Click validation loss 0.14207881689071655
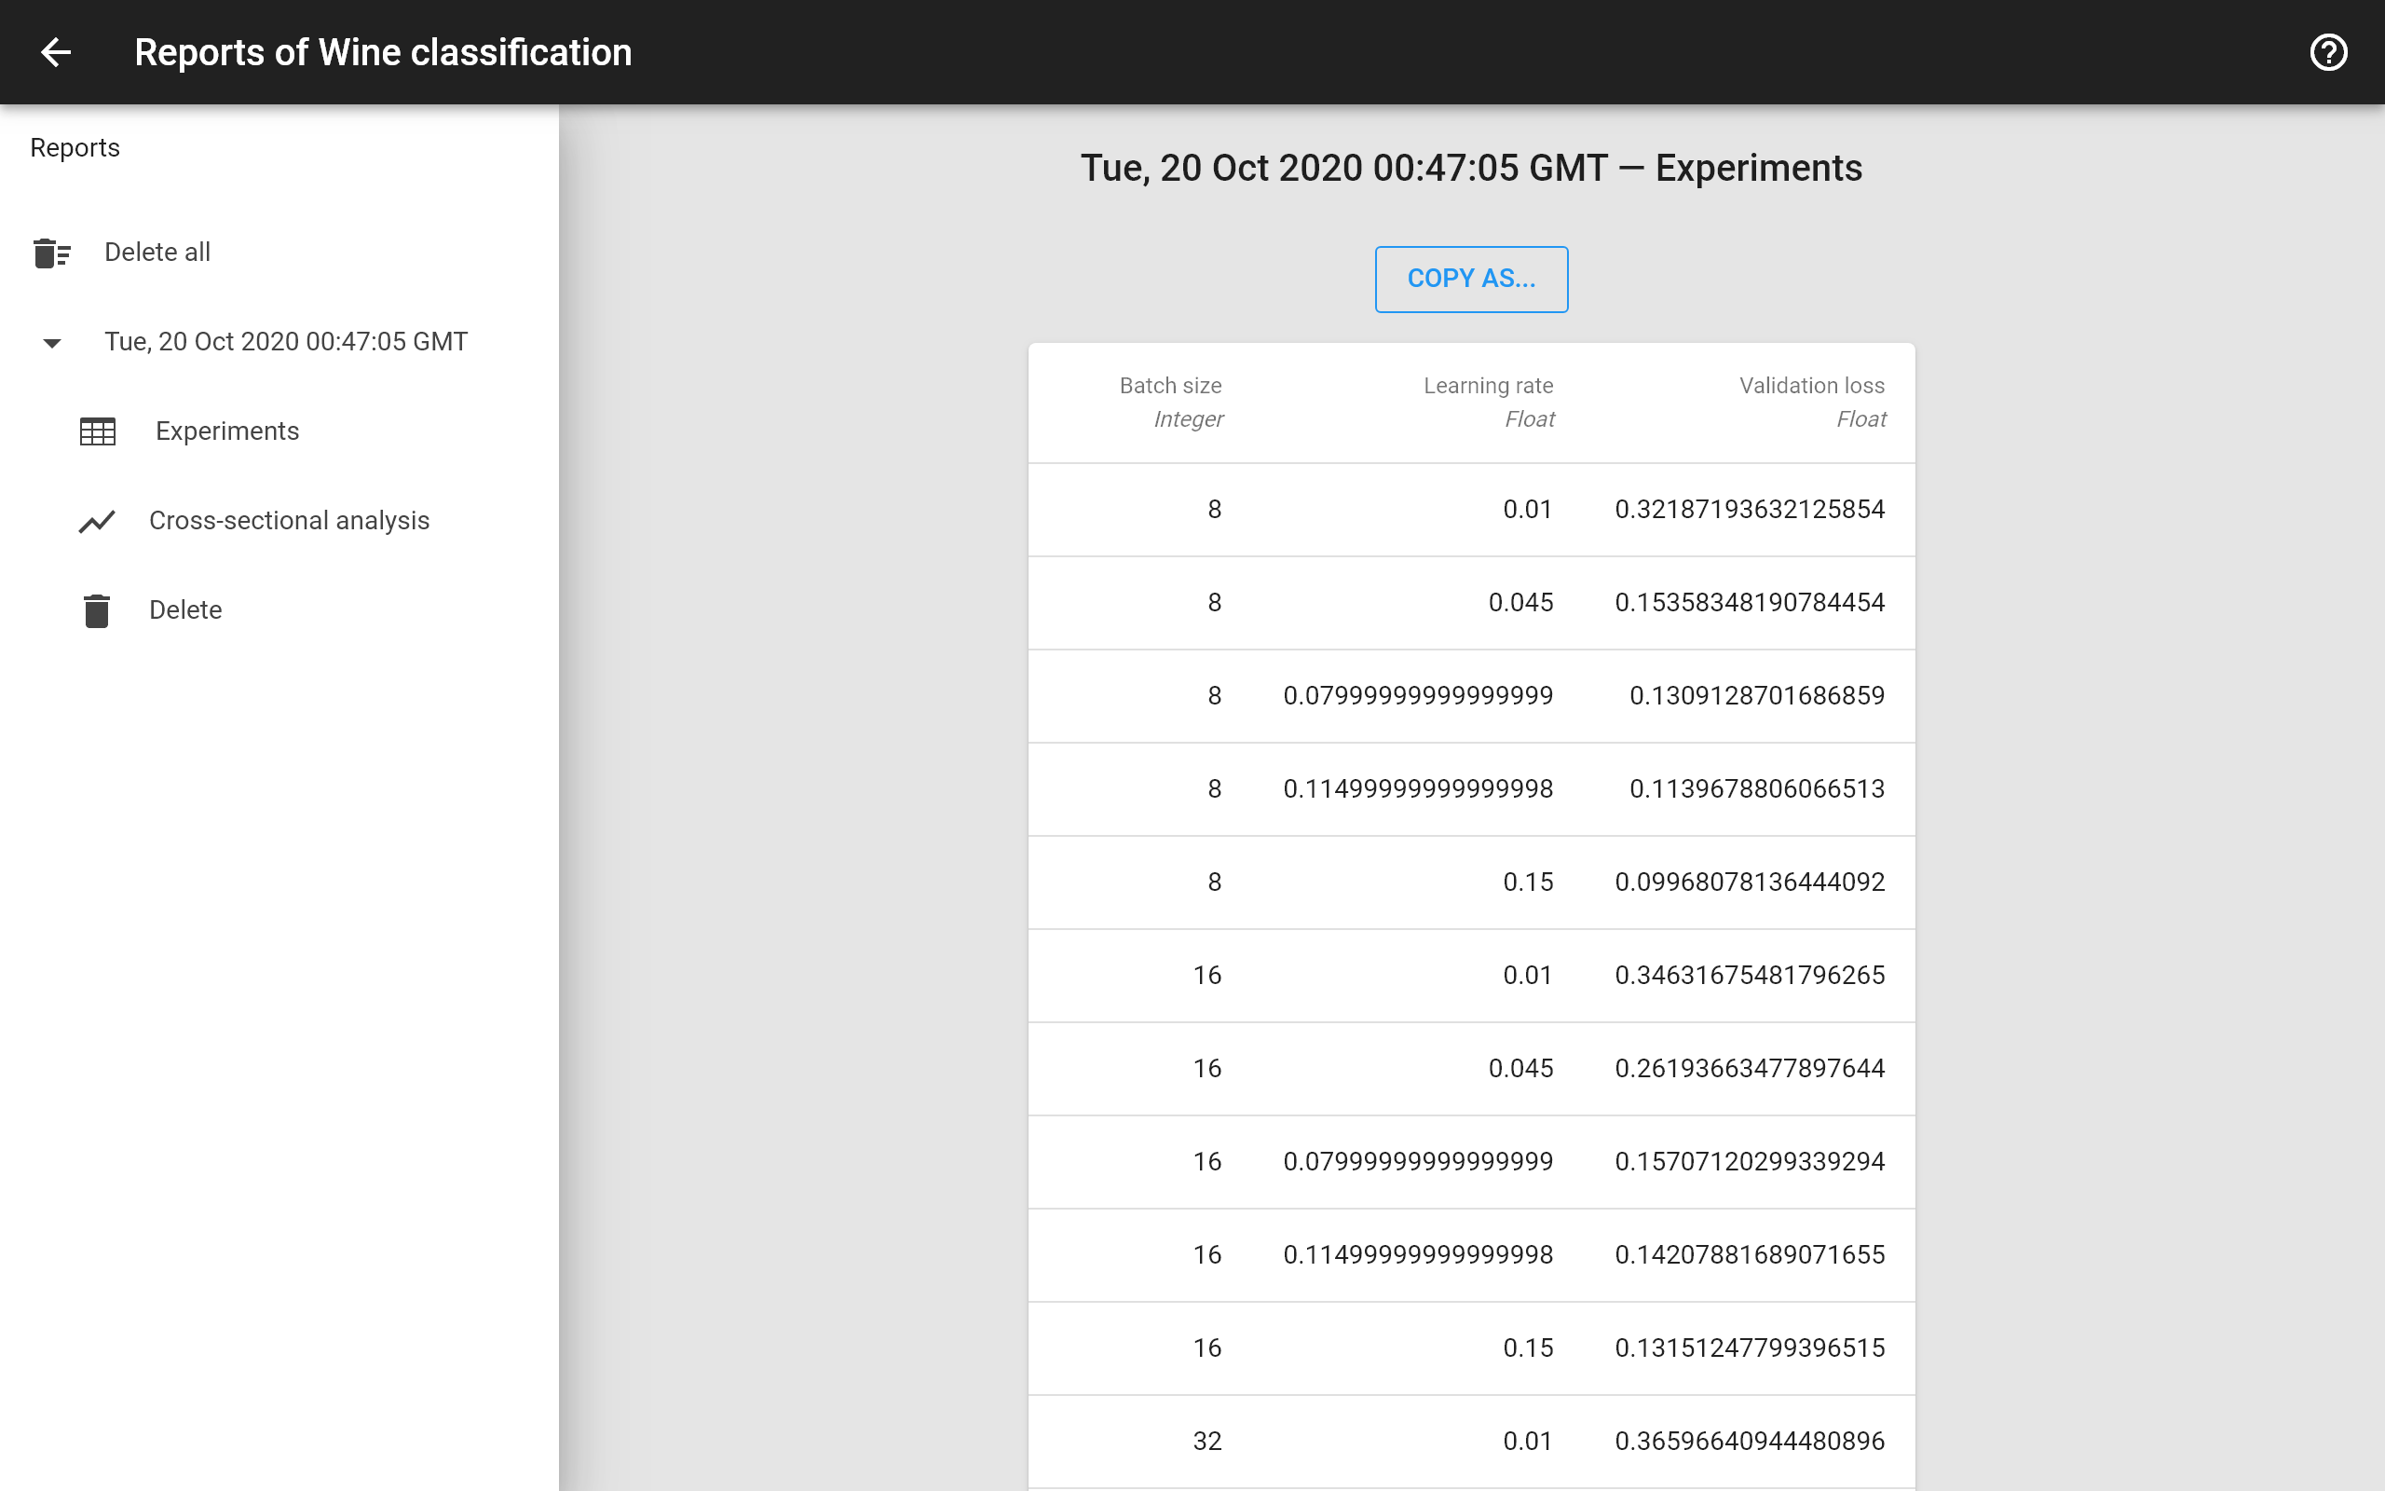 coord(1750,1255)
